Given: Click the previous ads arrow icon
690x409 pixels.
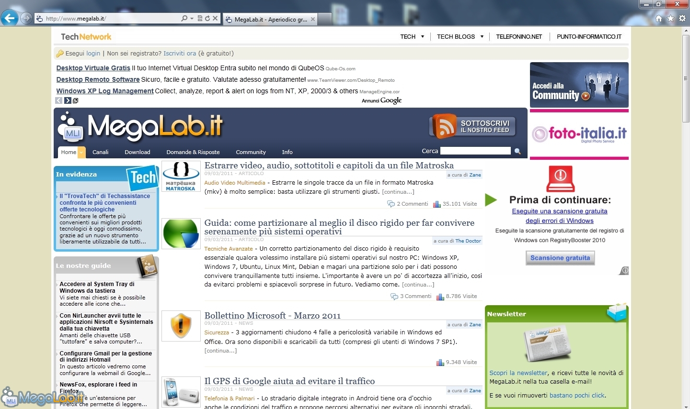Looking at the screenshot, I should 59,100.
